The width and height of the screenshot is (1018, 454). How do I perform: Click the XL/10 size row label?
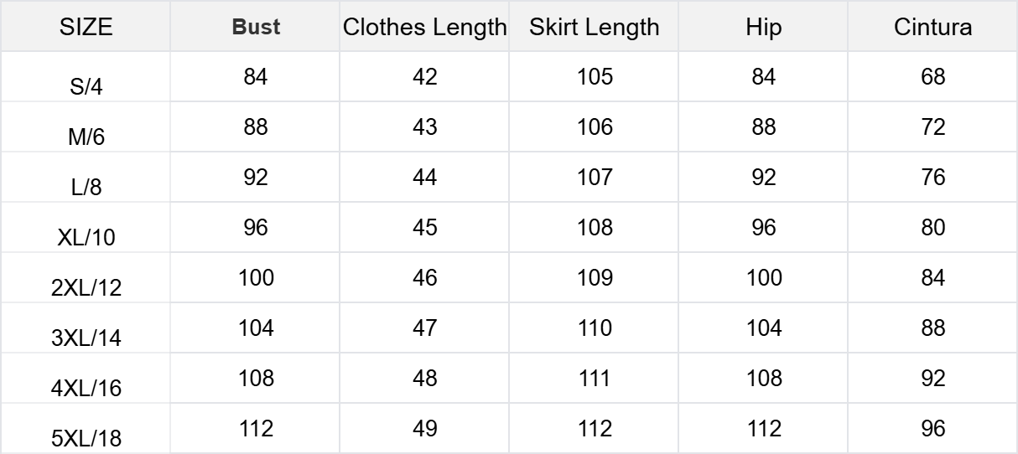[86, 238]
